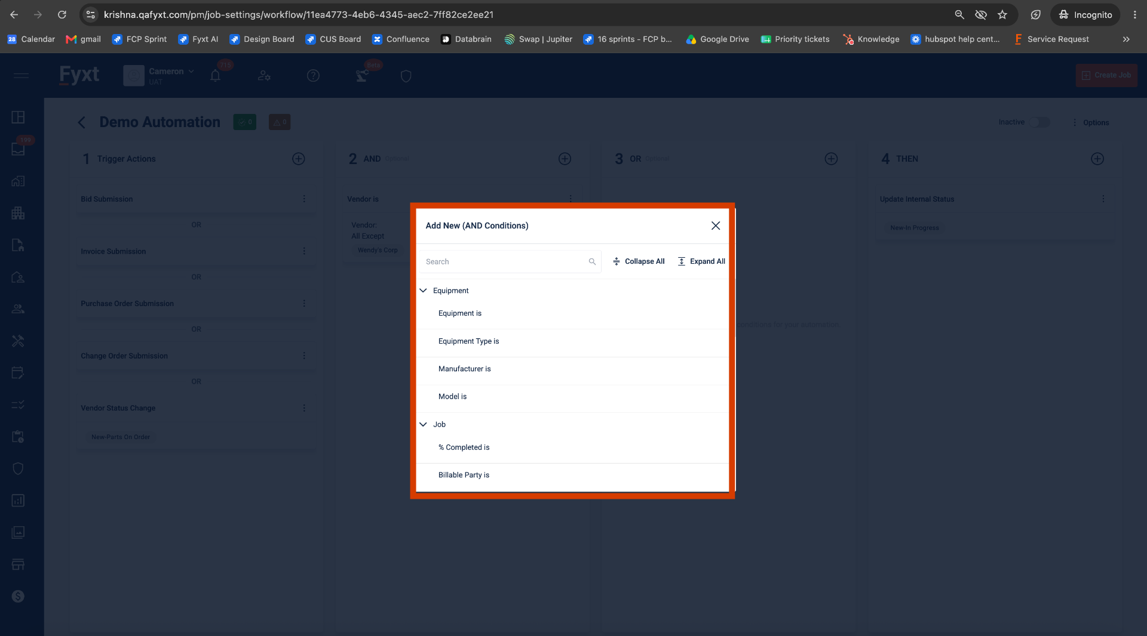Reload the page with the refresh icon

pyautogui.click(x=62, y=14)
